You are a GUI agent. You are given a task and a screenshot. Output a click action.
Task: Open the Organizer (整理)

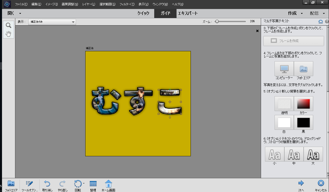[93, 186]
